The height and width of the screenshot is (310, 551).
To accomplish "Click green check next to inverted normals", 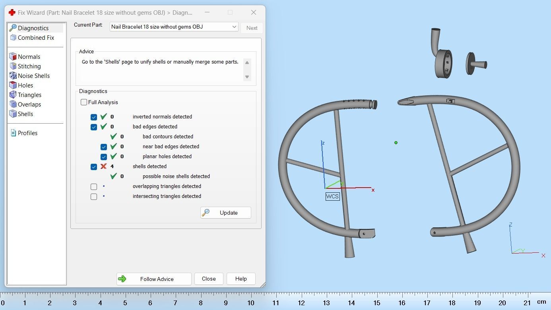I will click(104, 117).
